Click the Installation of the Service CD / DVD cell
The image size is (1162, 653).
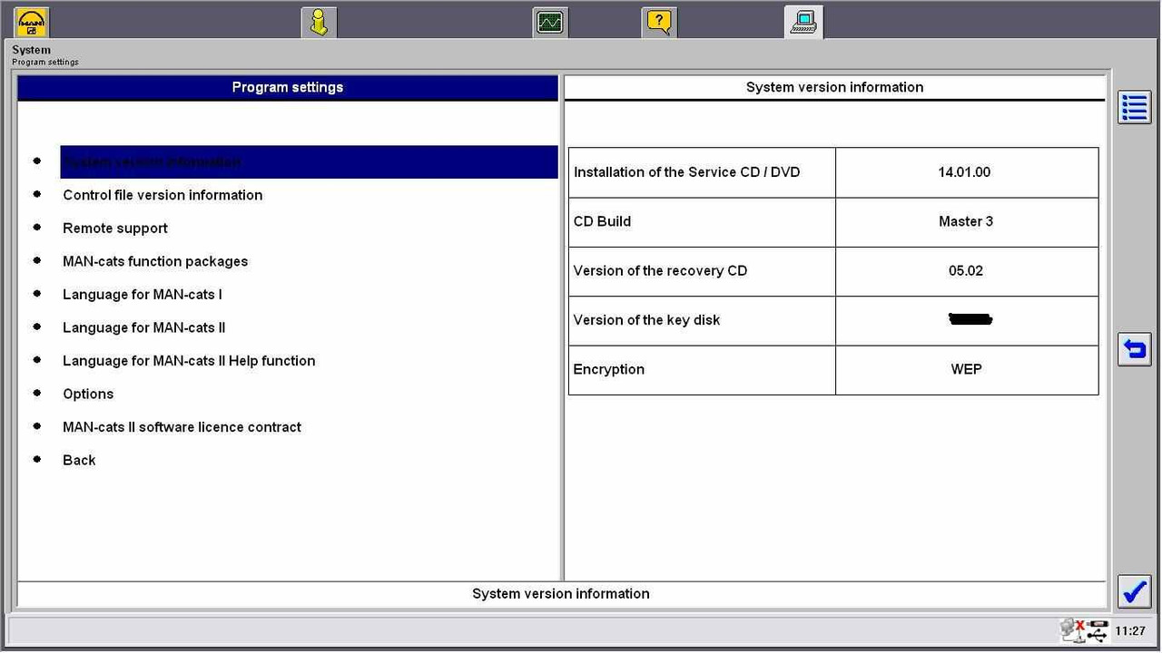702,172
